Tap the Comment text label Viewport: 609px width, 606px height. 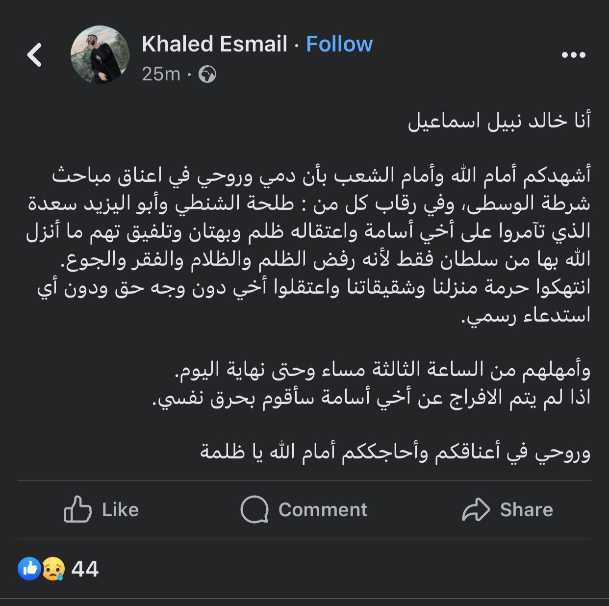(x=323, y=510)
